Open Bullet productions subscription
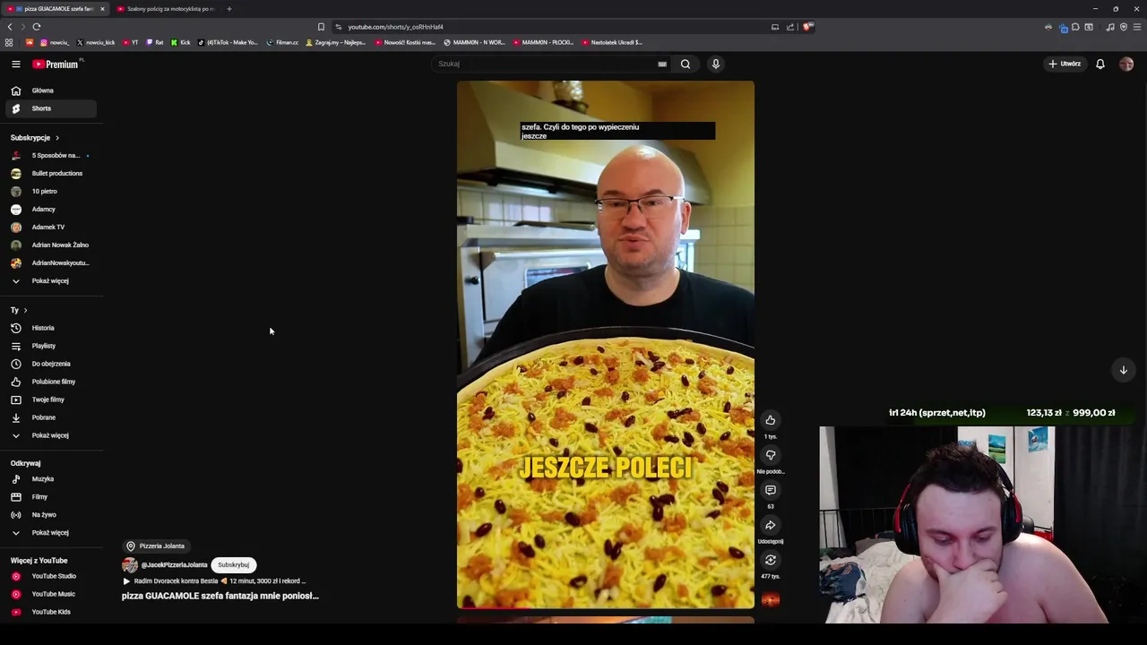This screenshot has width=1147, height=645. (50, 173)
